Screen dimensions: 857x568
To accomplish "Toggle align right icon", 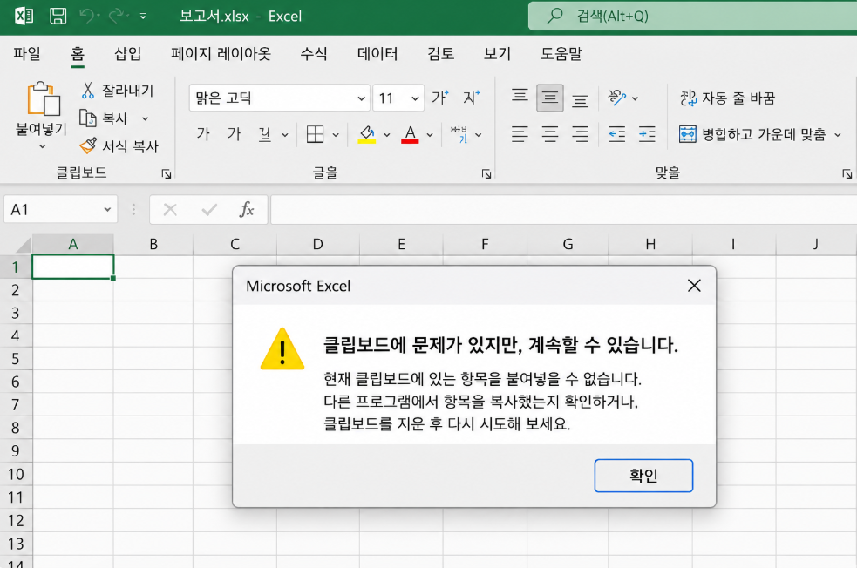I will tap(580, 134).
